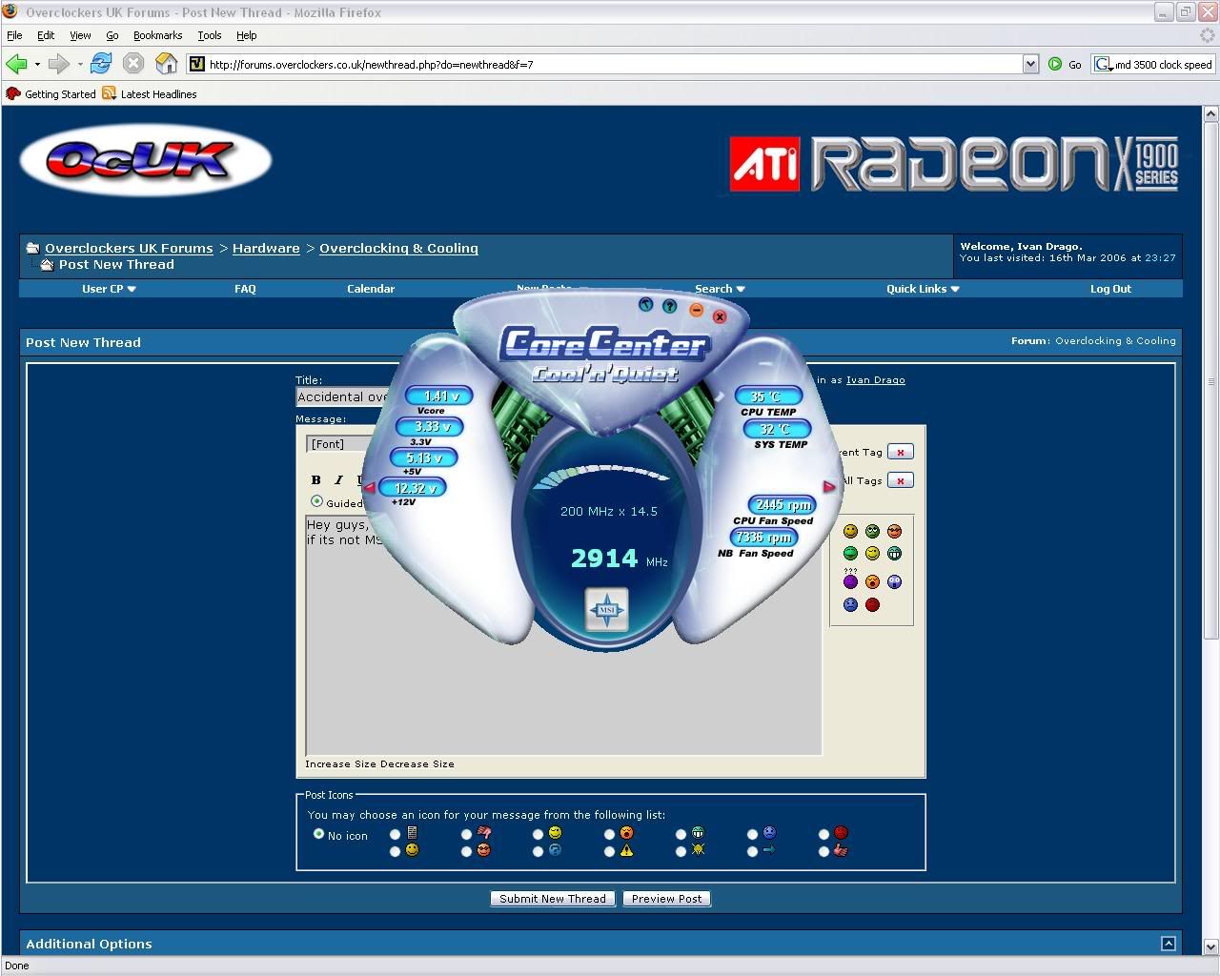This screenshot has height=976, width=1220.
Task: Click the Stop loading icon
Action: [133, 64]
